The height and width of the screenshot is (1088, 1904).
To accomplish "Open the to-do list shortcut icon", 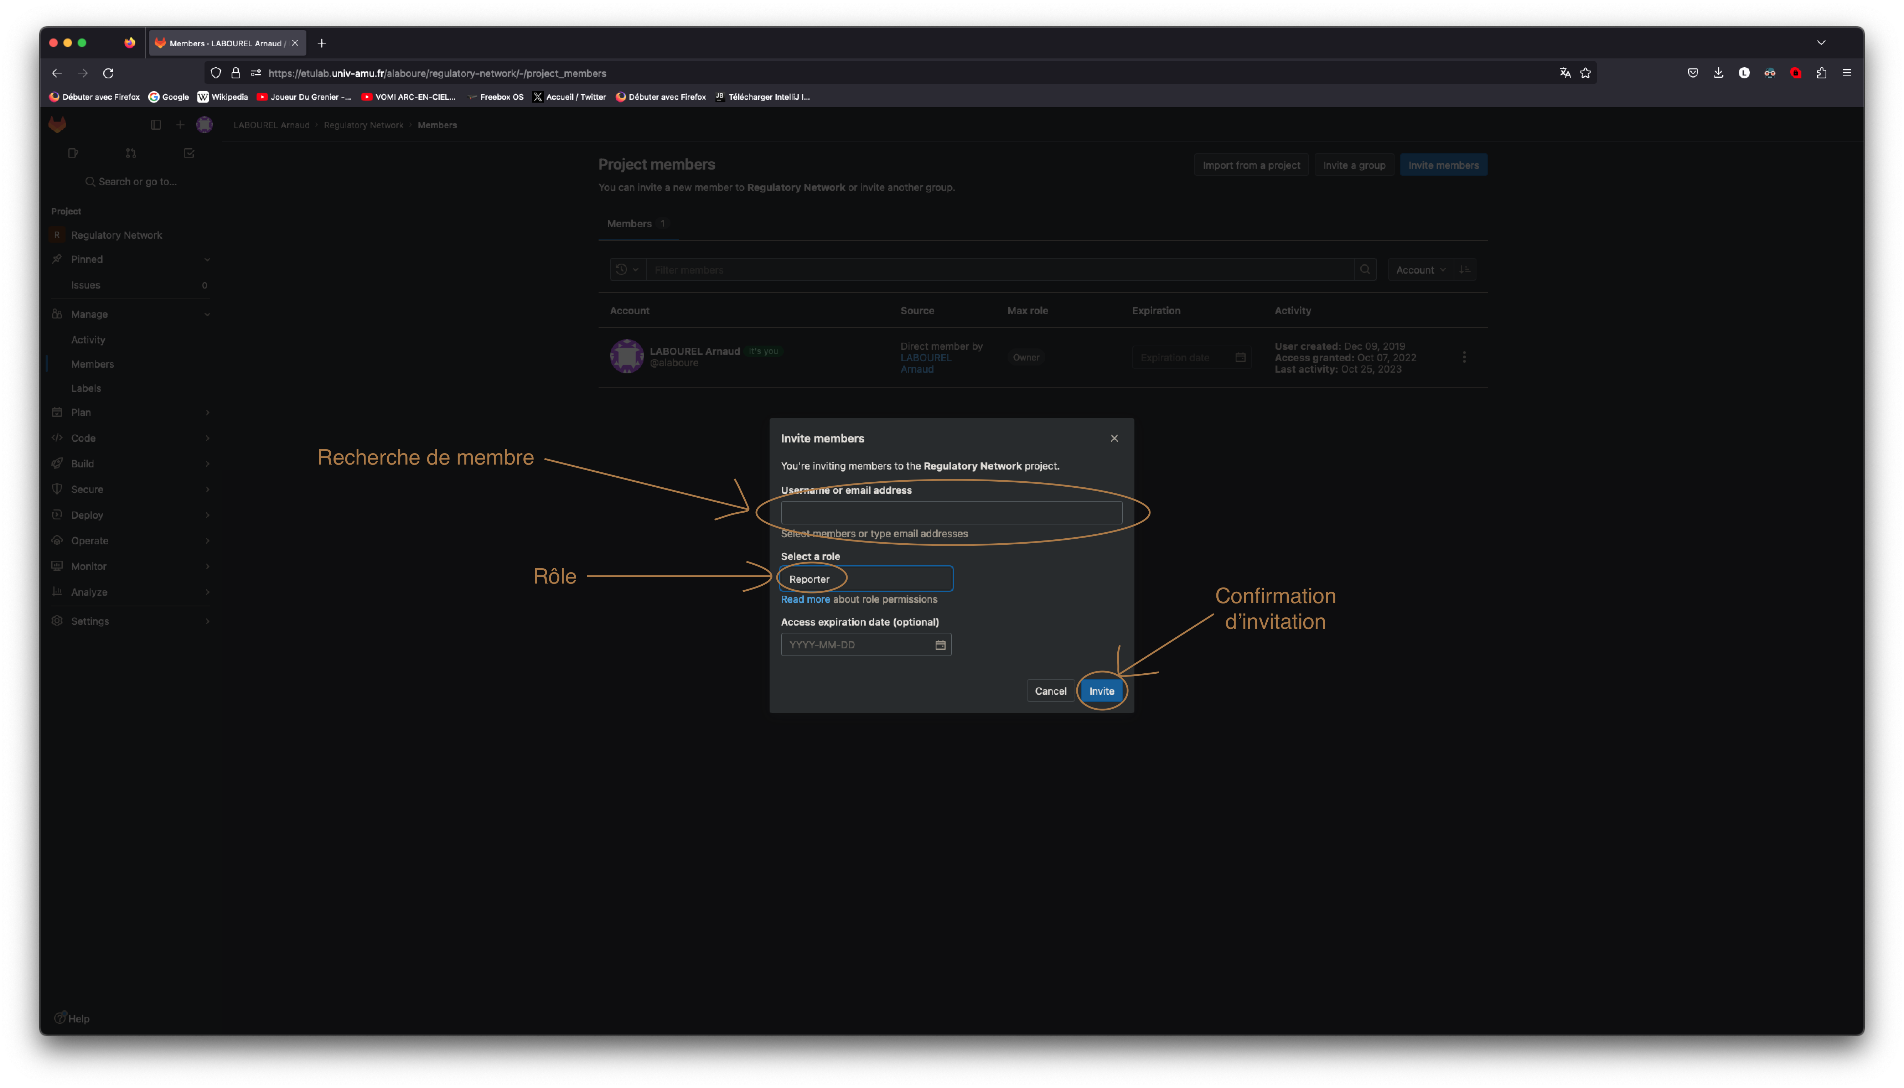I will click(x=189, y=153).
